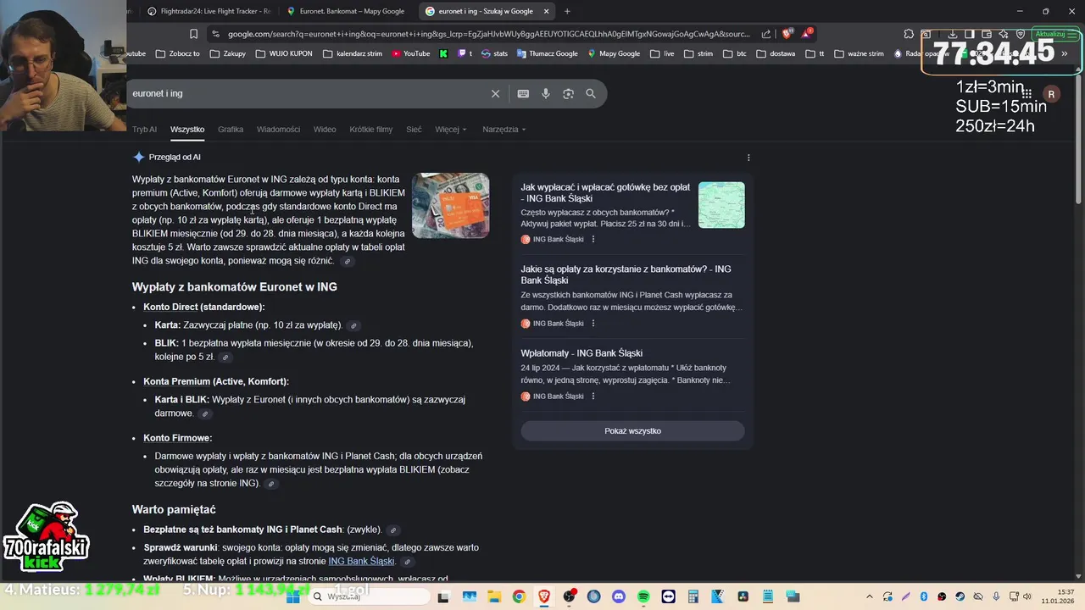Open 'Jak wypłacać i wpłacać gotówkę bez opłat' result
This screenshot has height=610, width=1085.
[605, 192]
